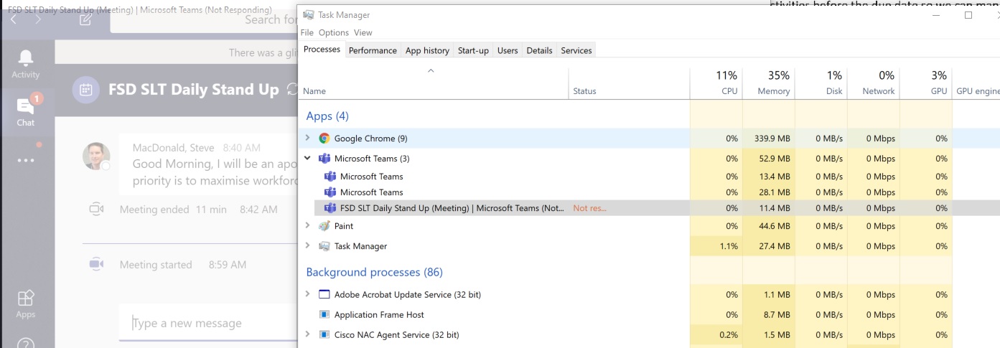
Task: Click the Teams search field
Action: 204,20
